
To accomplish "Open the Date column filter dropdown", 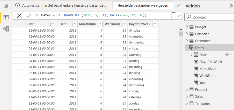I will click(53, 24).
